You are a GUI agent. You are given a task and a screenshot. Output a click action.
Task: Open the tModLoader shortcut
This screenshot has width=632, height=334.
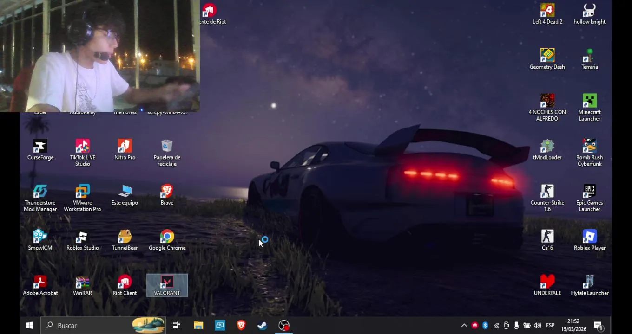tap(547, 150)
